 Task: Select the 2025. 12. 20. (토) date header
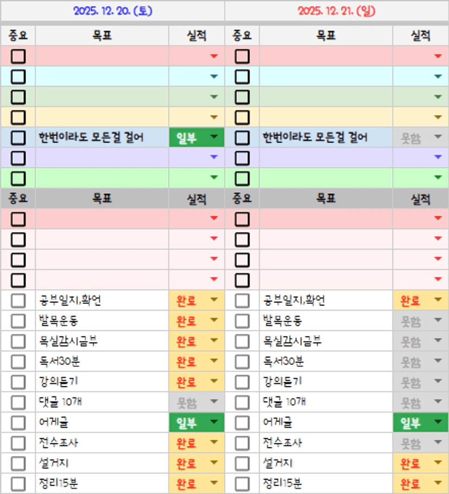[x=112, y=11]
